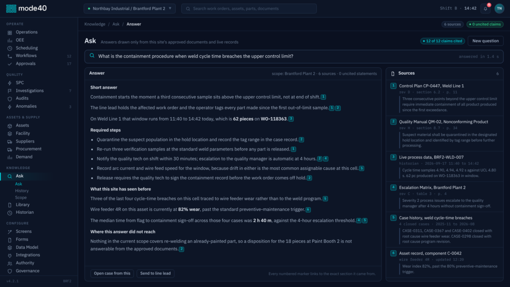Open the Operations menu item
The height and width of the screenshot is (287, 510).
(39, 32)
